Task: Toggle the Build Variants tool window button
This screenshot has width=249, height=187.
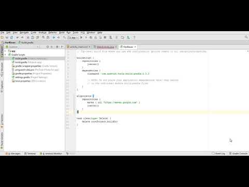Action: pyautogui.click(x=2, y=140)
